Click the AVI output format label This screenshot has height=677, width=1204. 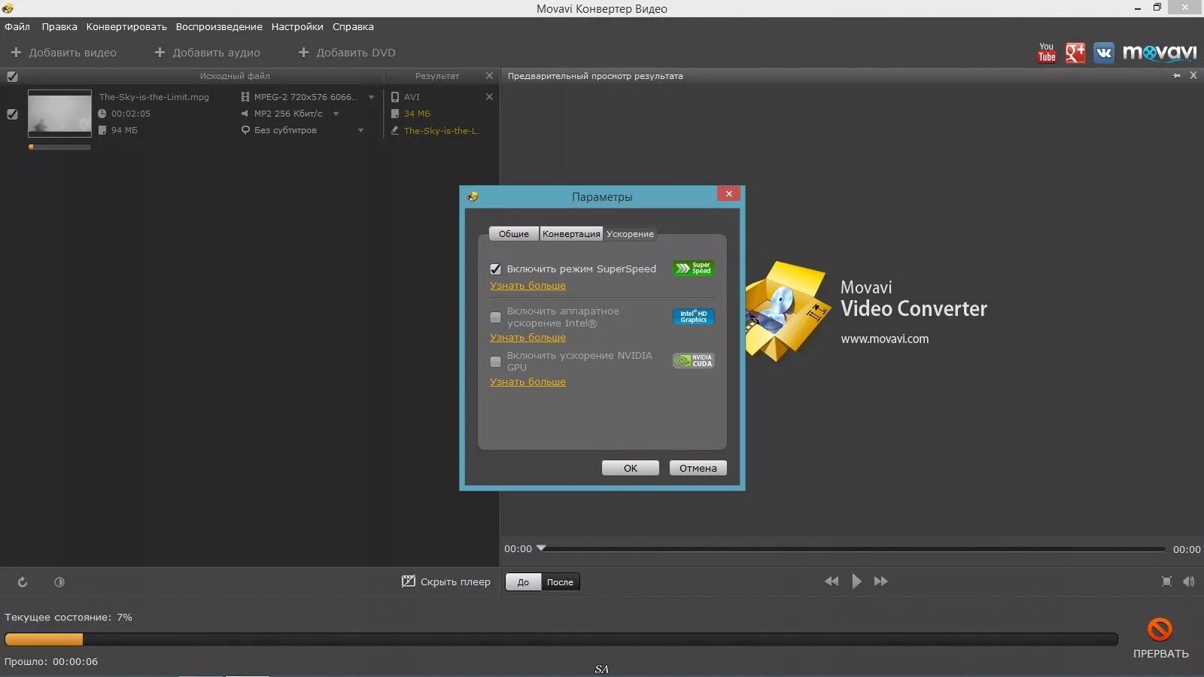[412, 97]
